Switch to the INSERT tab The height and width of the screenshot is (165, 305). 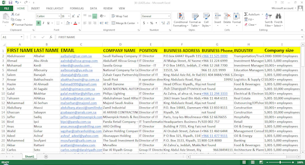(x=35, y=9)
